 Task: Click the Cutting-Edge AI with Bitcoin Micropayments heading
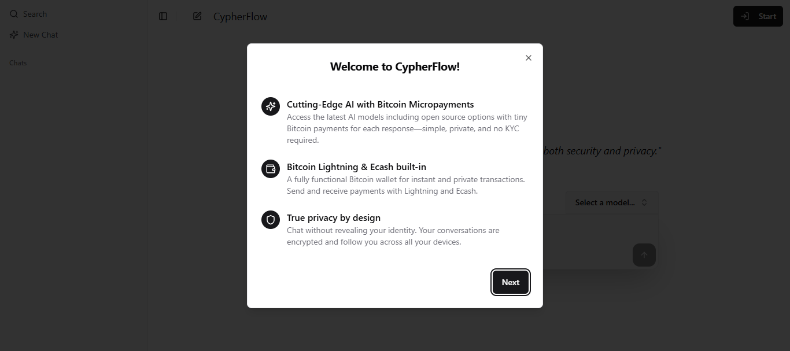point(380,105)
